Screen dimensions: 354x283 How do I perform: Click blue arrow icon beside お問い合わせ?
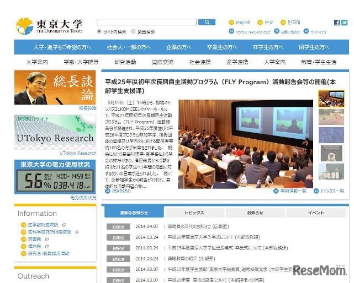coord(277,31)
